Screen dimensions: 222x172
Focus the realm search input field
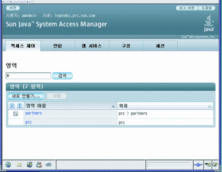point(28,76)
